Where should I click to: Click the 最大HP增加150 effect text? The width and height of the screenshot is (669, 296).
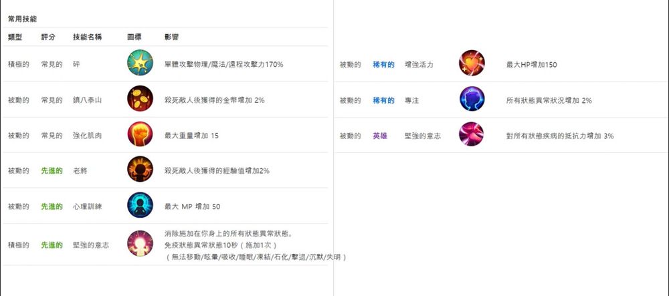[531, 65]
